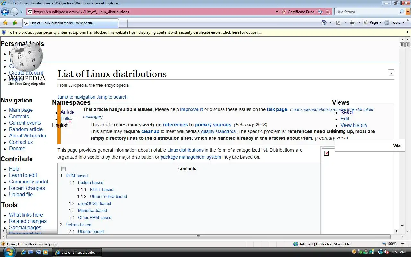Click the address bar URL field
Viewport: 411px width, 257px height.
tap(151, 12)
